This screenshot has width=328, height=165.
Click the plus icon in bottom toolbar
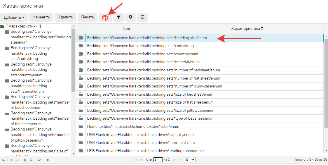tap(12, 160)
